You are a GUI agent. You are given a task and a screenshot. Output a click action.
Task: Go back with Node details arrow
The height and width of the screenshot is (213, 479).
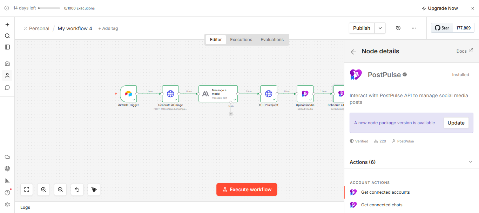[x=353, y=52]
